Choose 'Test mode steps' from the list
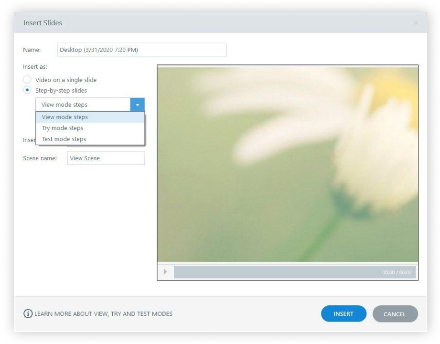 [x=90, y=139]
